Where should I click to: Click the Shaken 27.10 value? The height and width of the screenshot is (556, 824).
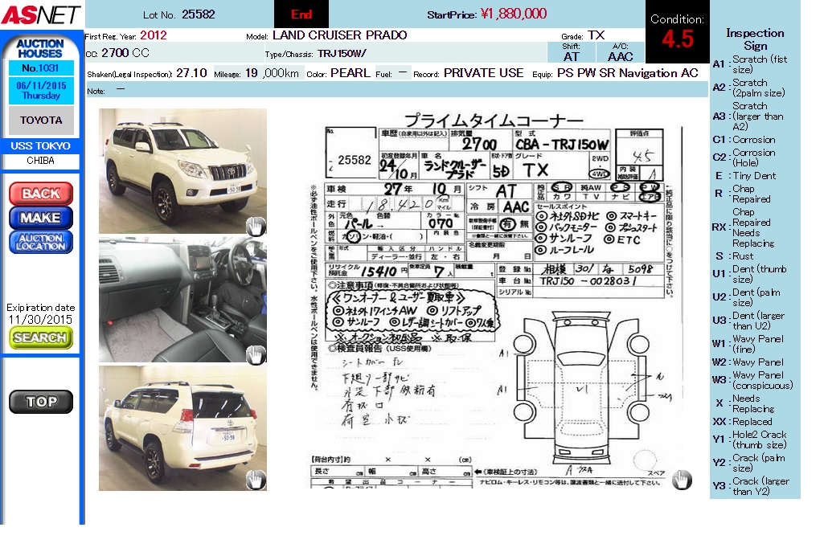coord(191,73)
